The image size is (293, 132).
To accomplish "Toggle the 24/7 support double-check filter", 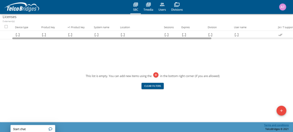I will (x=280, y=35).
